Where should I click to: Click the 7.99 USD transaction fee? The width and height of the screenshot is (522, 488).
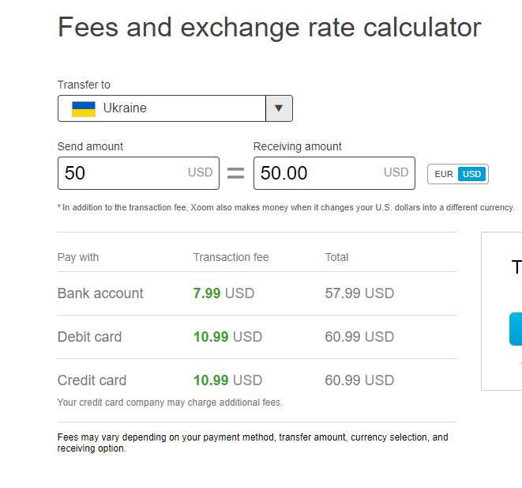pyautogui.click(x=223, y=293)
